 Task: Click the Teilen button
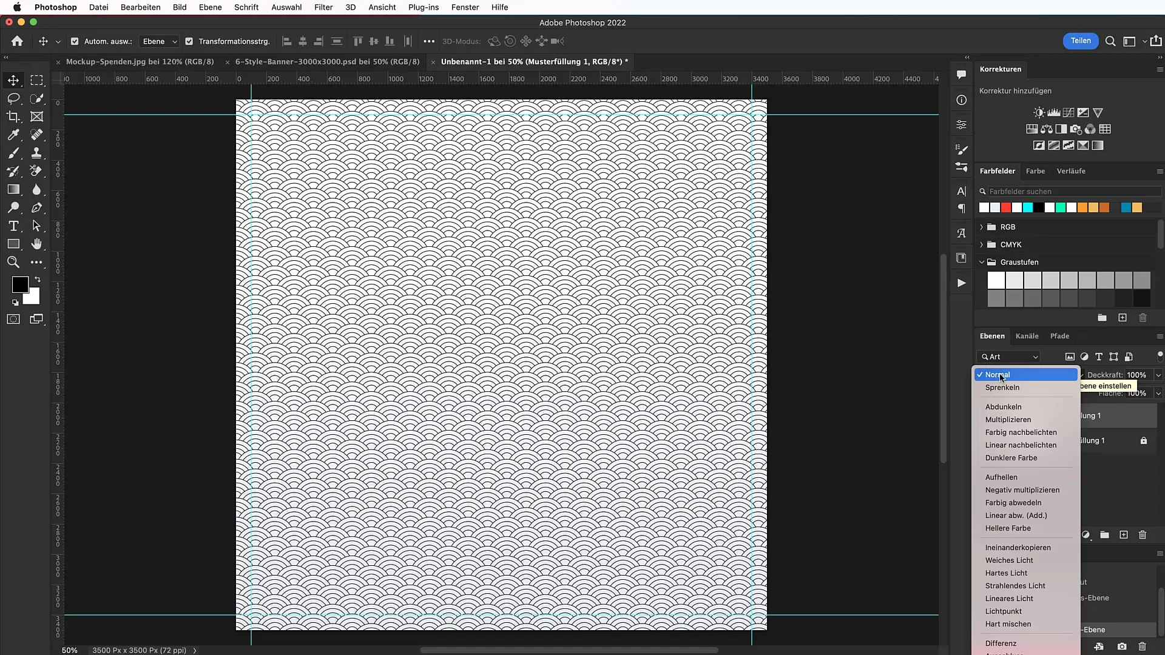(1080, 41)
